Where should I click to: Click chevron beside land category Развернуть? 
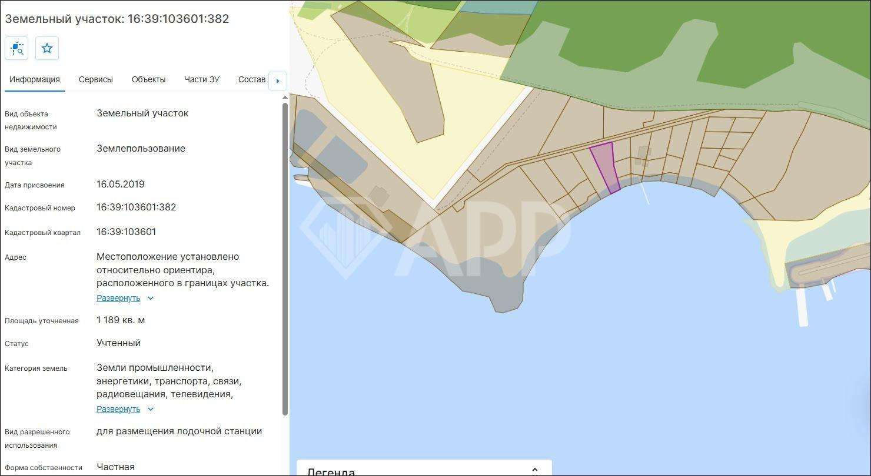pyautogui.click(x=151, y=409)
